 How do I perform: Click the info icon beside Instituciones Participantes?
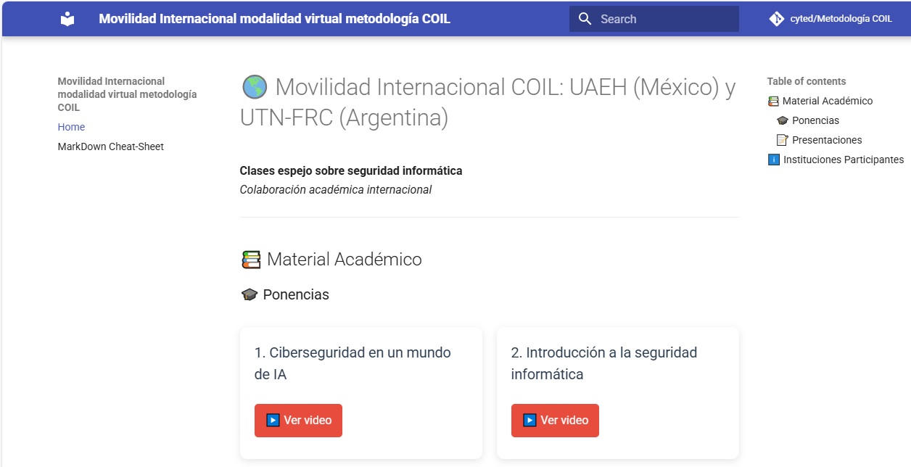click(x=773, y=160)
